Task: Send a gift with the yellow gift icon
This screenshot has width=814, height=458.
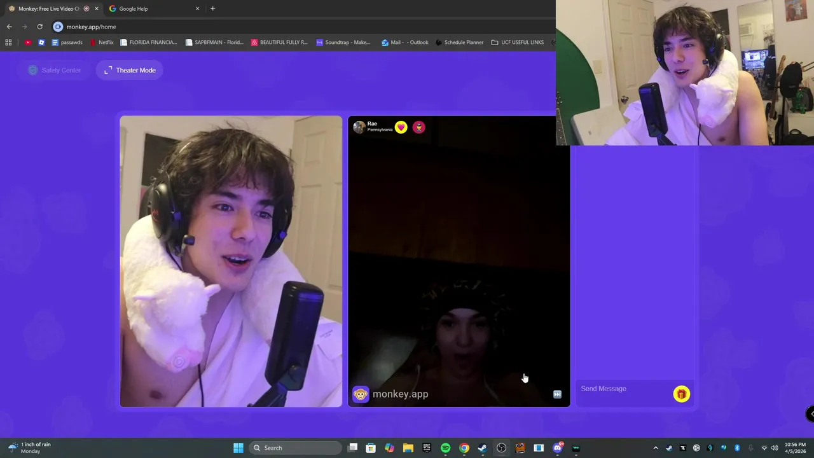Action: [x=681, y=394]
